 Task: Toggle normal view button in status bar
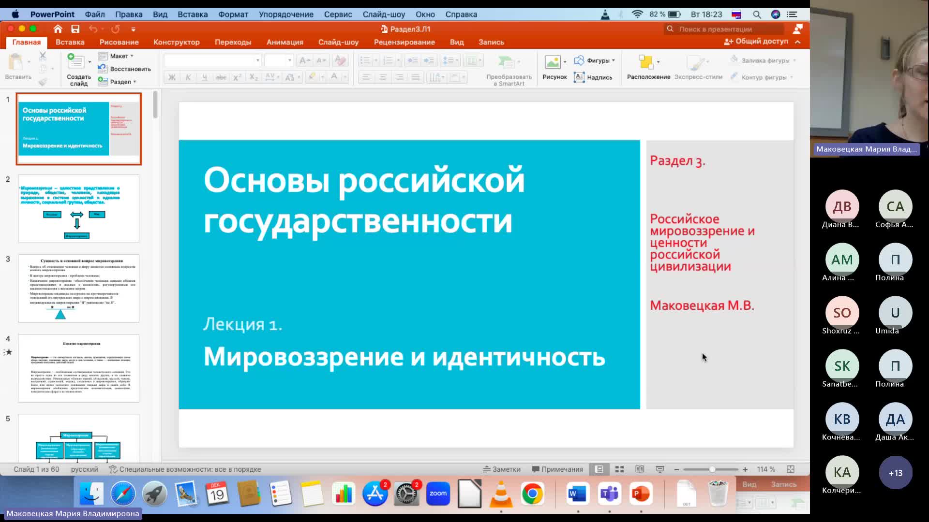599,469
